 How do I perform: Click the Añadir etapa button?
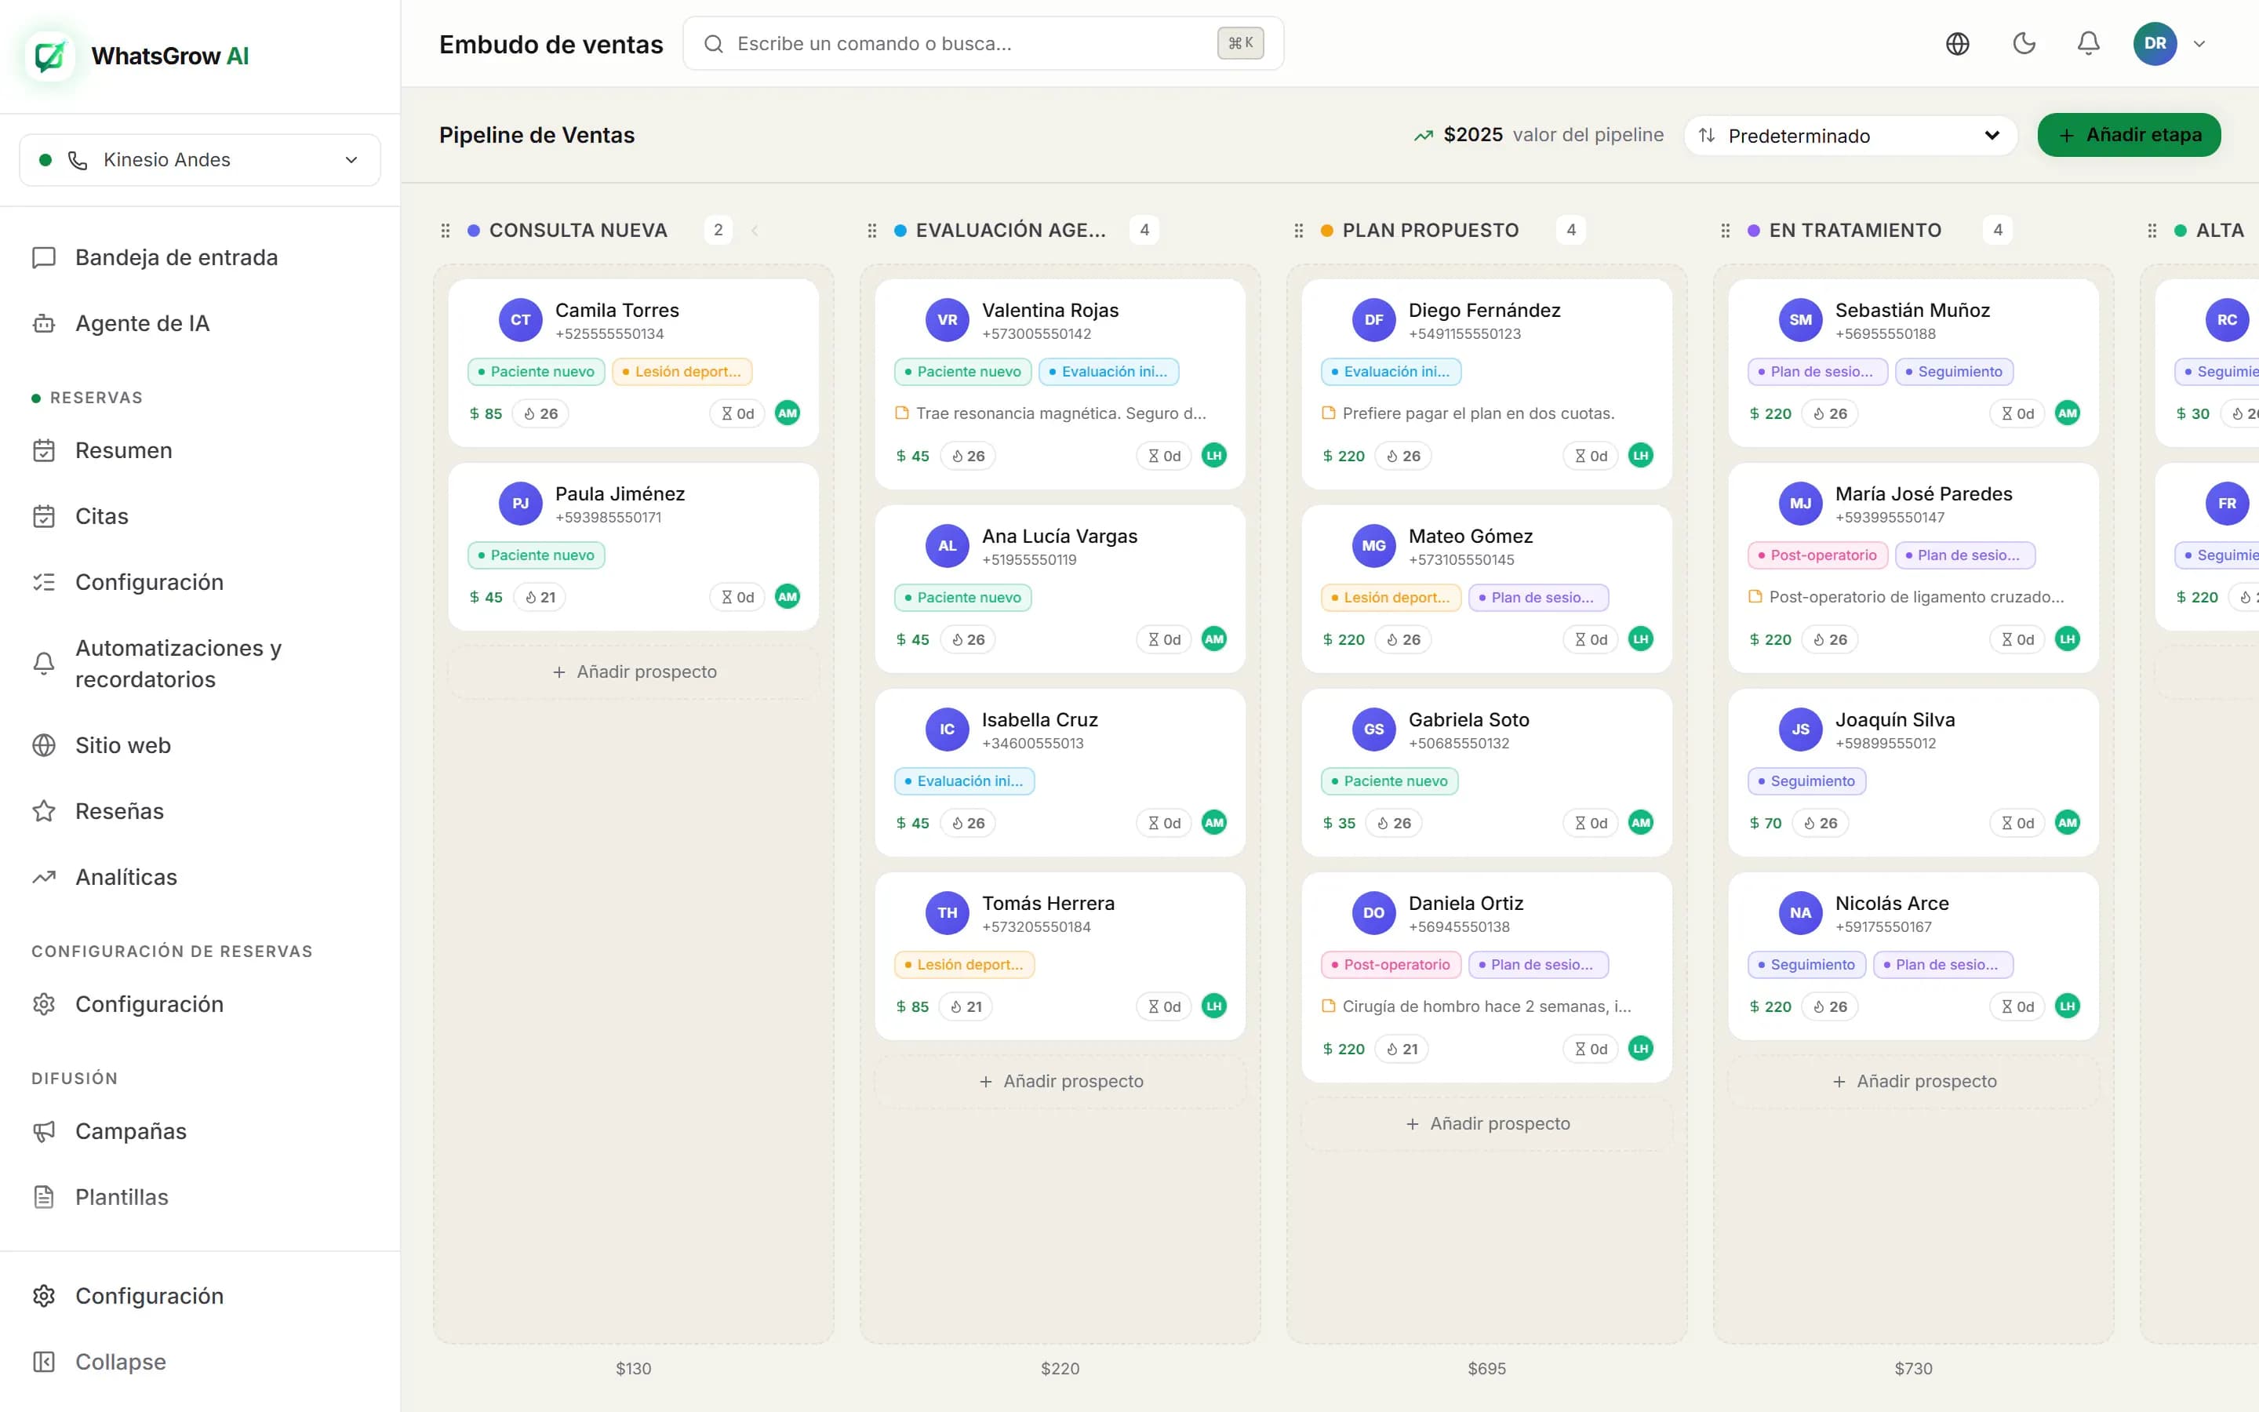click(x=2128, y=136)
